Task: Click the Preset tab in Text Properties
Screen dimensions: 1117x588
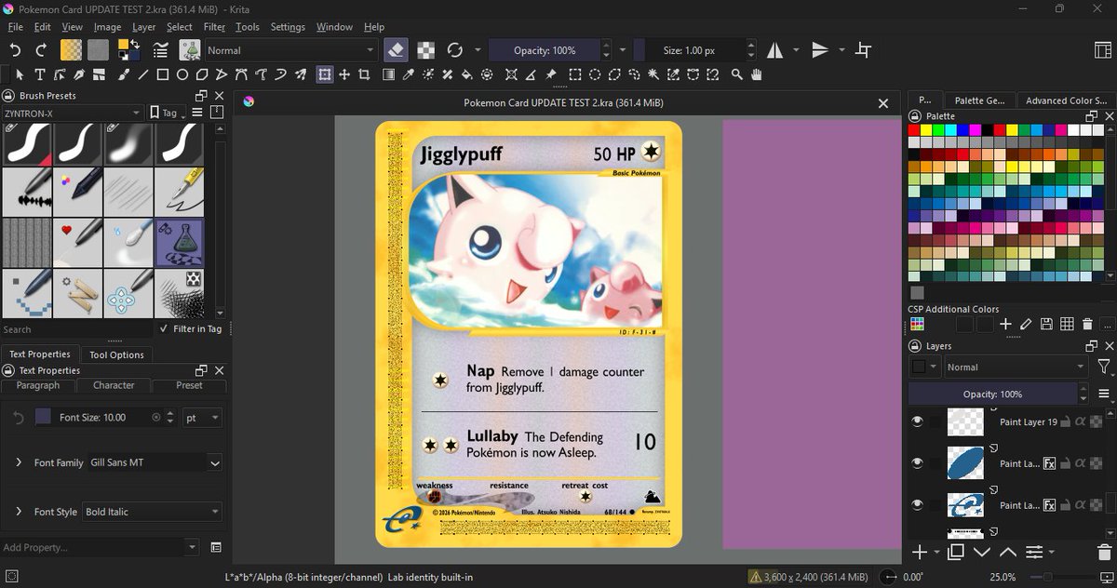Action: pyautogui.click(x=189, y=385)
